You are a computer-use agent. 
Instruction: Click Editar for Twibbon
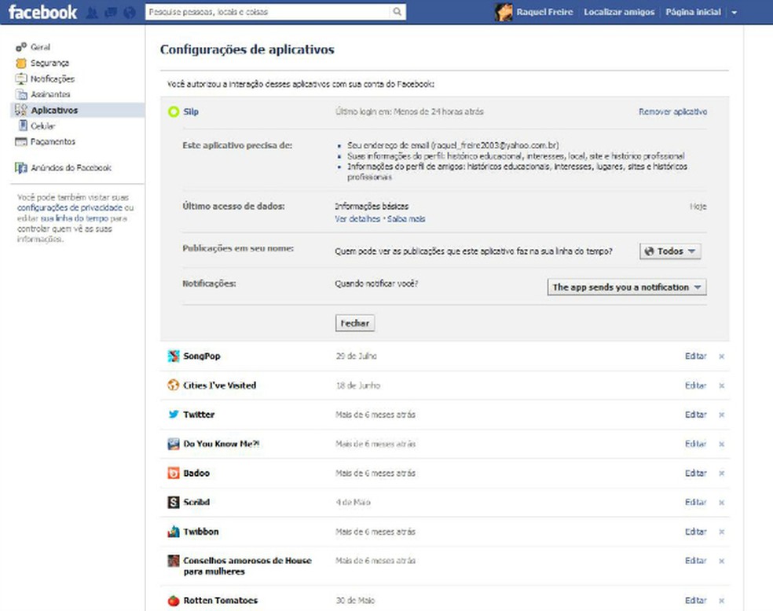click(x=695, y=532)
